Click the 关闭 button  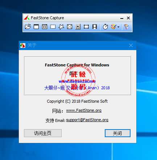117,133
